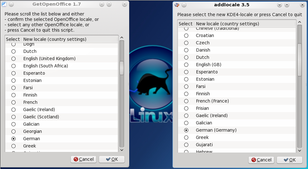
Task: Choose Galician radio in addlocale list
Action: 186,123
